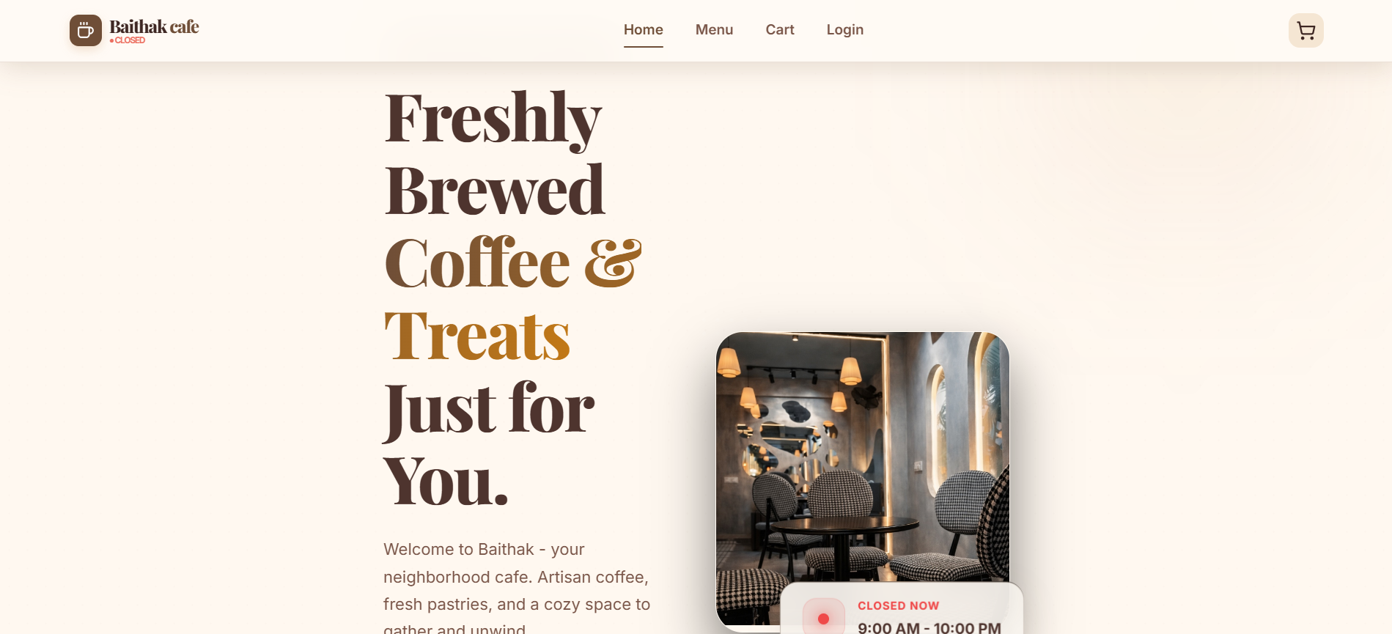Click the coffee cup logo icon
Viewport: 1392px width, 634px height.
pyautogui.click(x=86, y=31)
